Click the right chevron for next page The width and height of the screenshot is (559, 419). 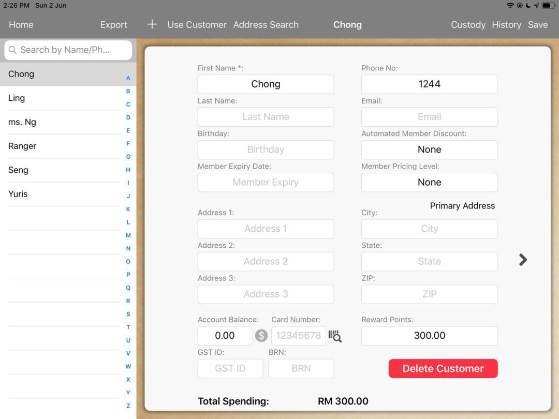[523, 260]
